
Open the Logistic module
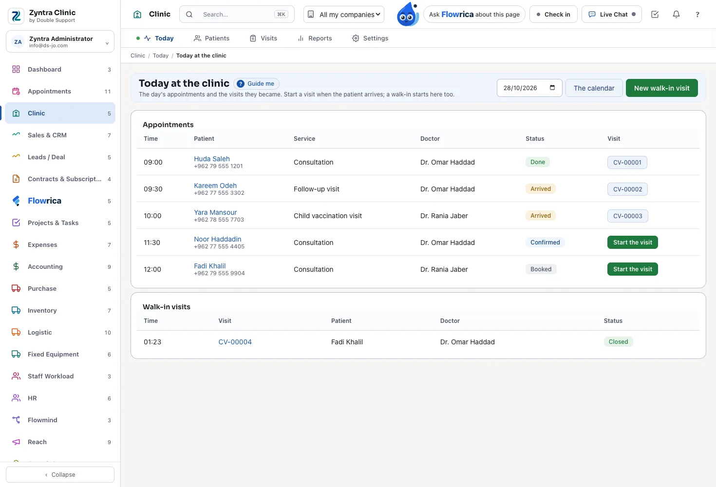60,333
